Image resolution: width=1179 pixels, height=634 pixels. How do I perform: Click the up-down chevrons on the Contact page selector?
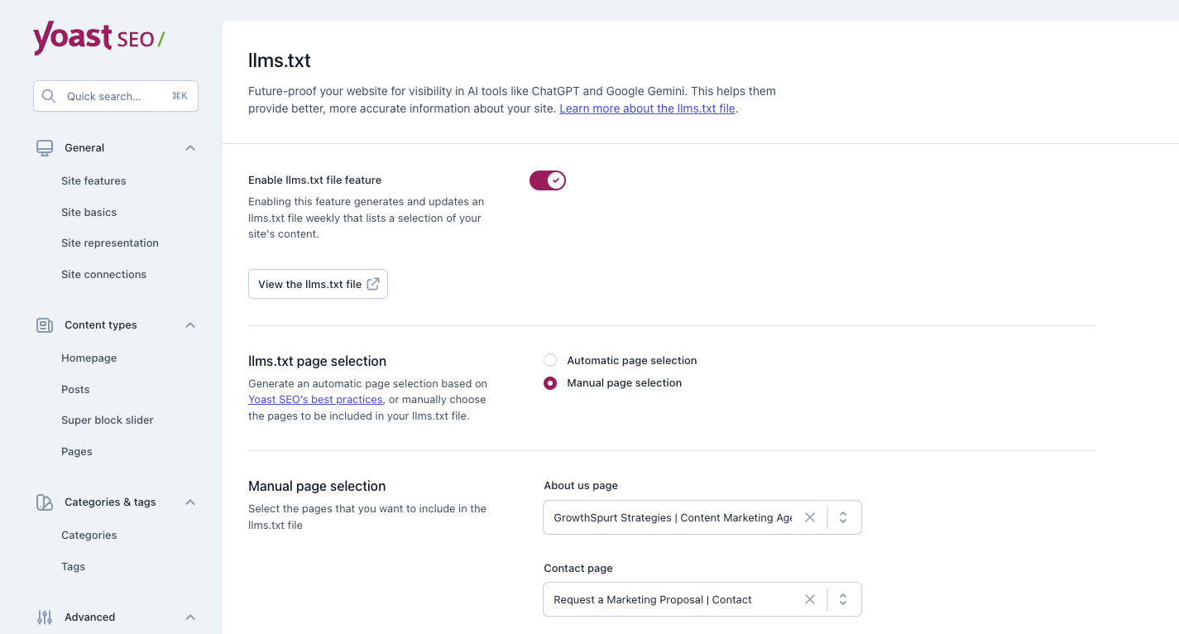pos(843,598)
